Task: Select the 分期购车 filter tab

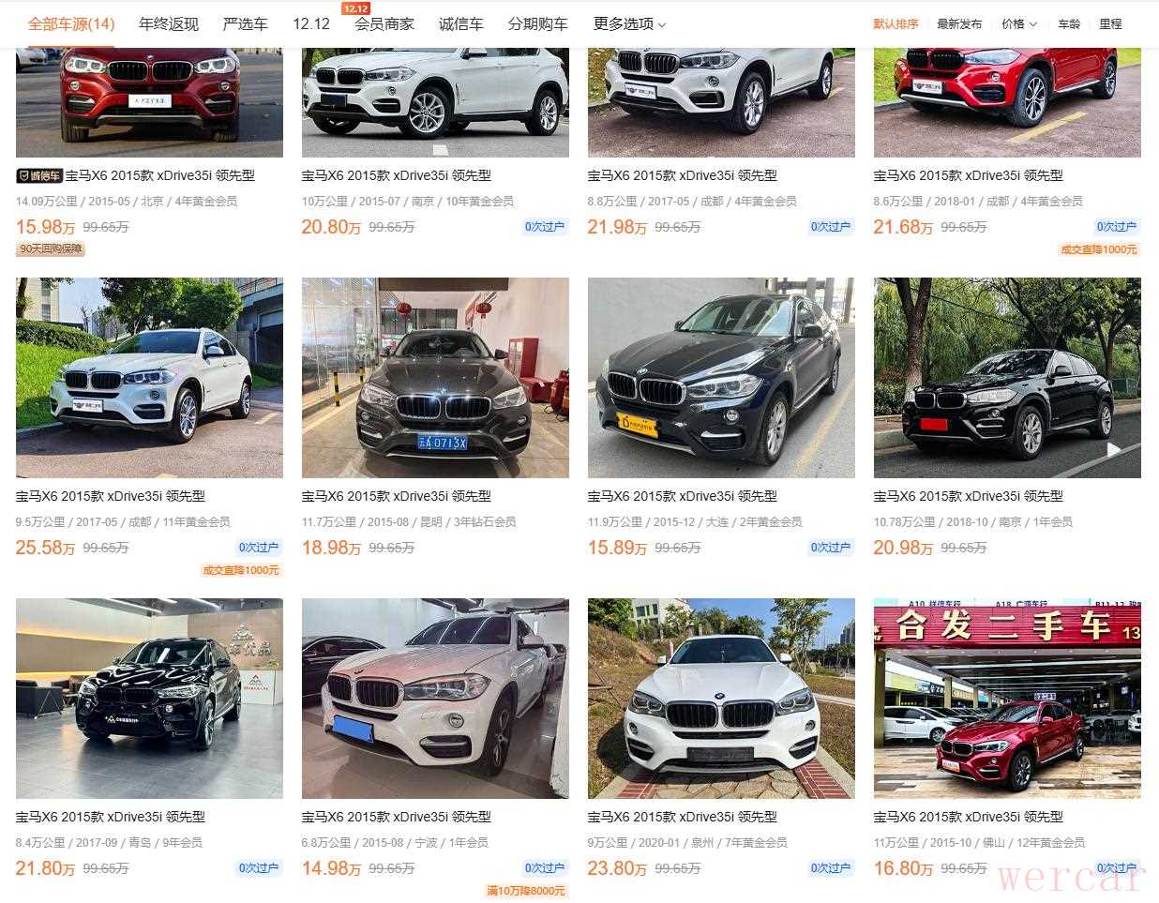Action: [537, 23]
